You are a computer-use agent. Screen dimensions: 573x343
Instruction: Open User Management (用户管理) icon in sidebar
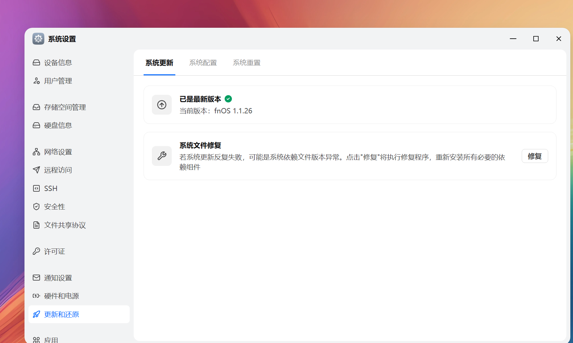pos(36,81)
